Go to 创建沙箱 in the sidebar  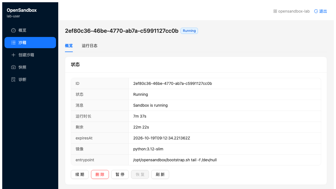(x=30, y=55)
